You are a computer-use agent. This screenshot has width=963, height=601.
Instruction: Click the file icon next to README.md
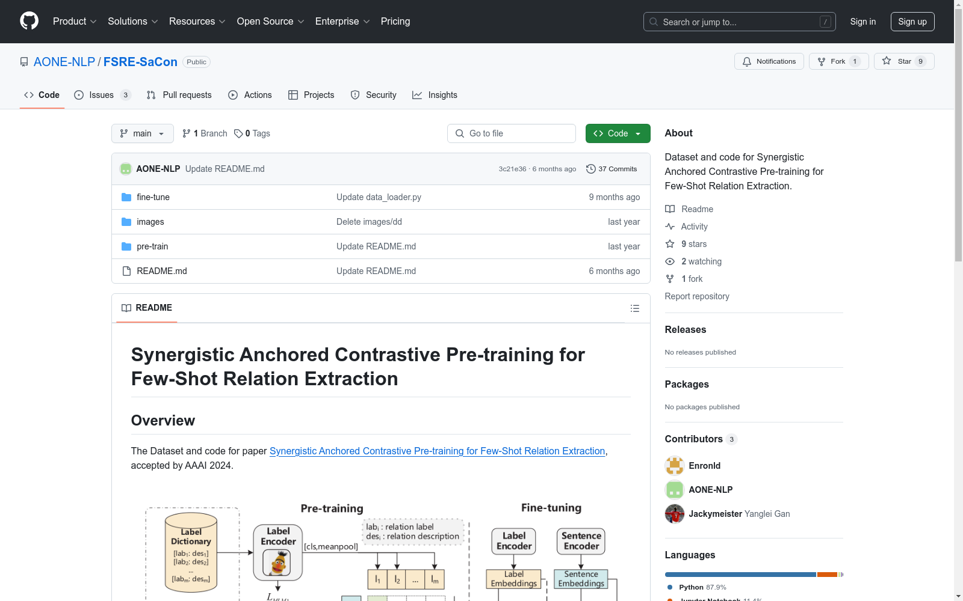126,271
